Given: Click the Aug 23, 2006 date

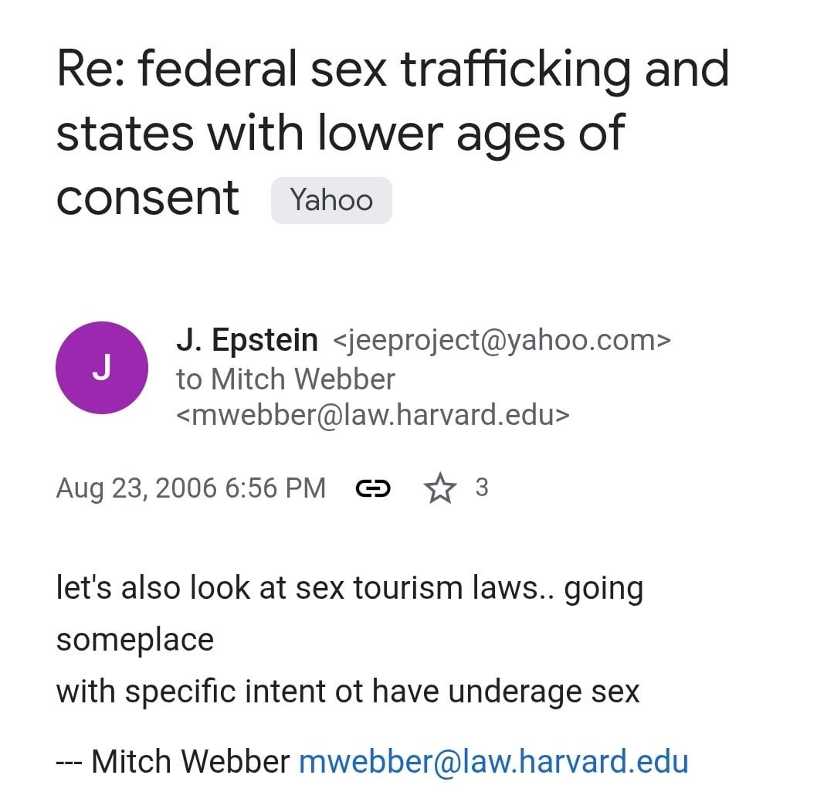Looking at the screenshot, I should coord(135,488).
